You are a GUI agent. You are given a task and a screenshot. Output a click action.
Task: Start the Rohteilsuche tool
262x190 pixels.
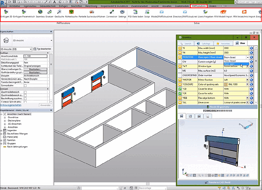pos(71,12)
